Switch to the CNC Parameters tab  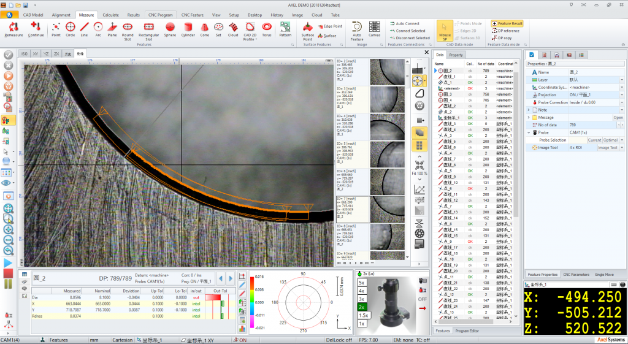tap(576, 275)
